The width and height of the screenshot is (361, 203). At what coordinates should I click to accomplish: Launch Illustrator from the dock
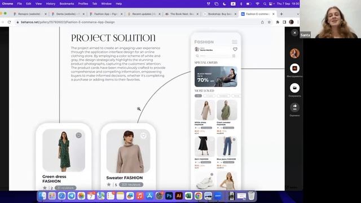179,196
